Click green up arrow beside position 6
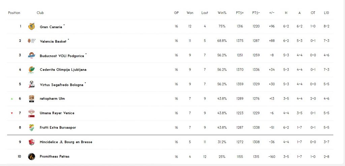Screen dimensions: 345x166 (12, 99)
